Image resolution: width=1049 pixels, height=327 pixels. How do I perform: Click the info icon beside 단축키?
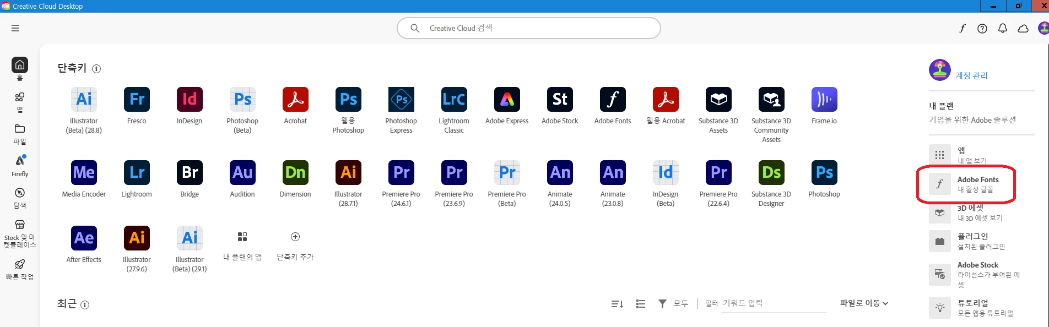click(96, 69)
